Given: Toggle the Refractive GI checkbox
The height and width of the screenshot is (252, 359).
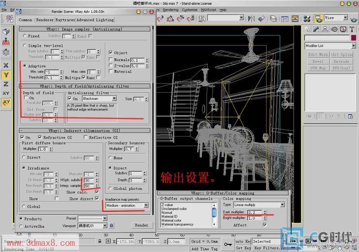Looking at the screenshot, I should (40, 137).
